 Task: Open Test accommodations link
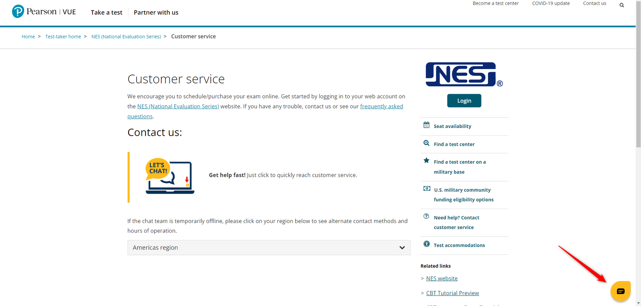coord(459,245)
